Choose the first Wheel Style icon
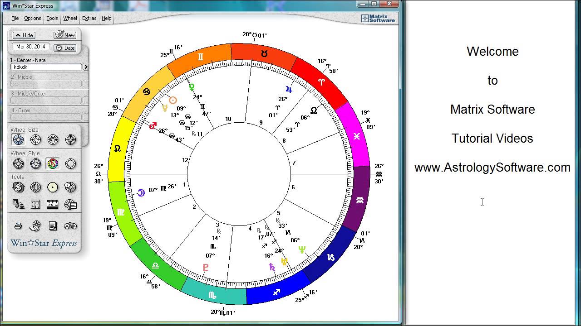 [18, 163]
